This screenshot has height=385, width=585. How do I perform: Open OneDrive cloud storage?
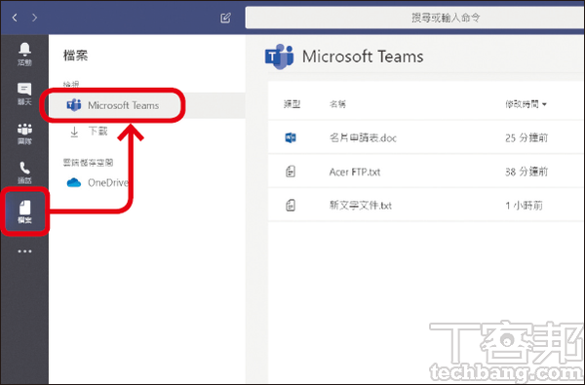click(97, 183)
